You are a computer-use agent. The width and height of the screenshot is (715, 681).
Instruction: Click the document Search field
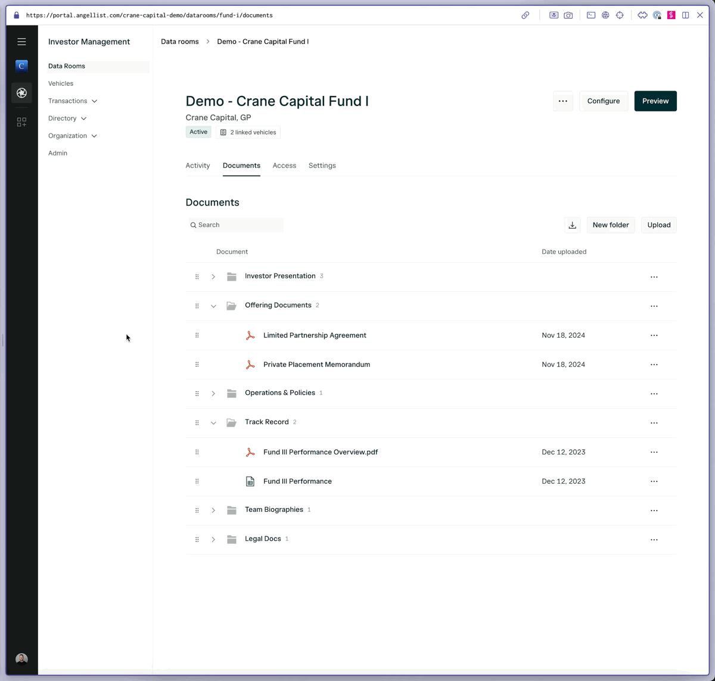click(235, 225)
